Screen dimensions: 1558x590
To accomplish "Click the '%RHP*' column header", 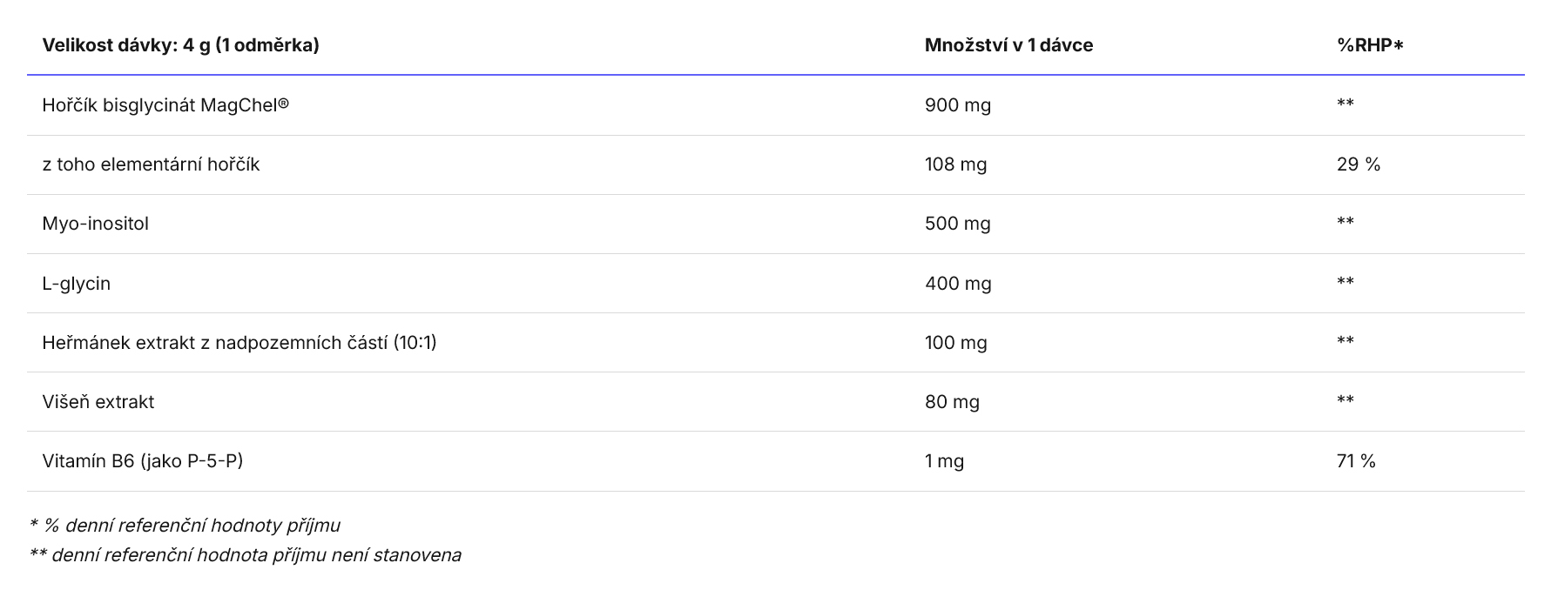I will [x=1370, y=45].
